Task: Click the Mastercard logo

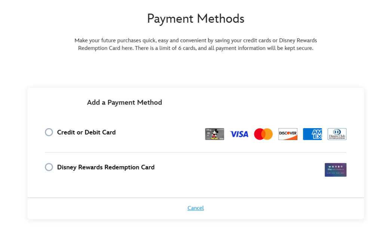Action: point(263,134)
